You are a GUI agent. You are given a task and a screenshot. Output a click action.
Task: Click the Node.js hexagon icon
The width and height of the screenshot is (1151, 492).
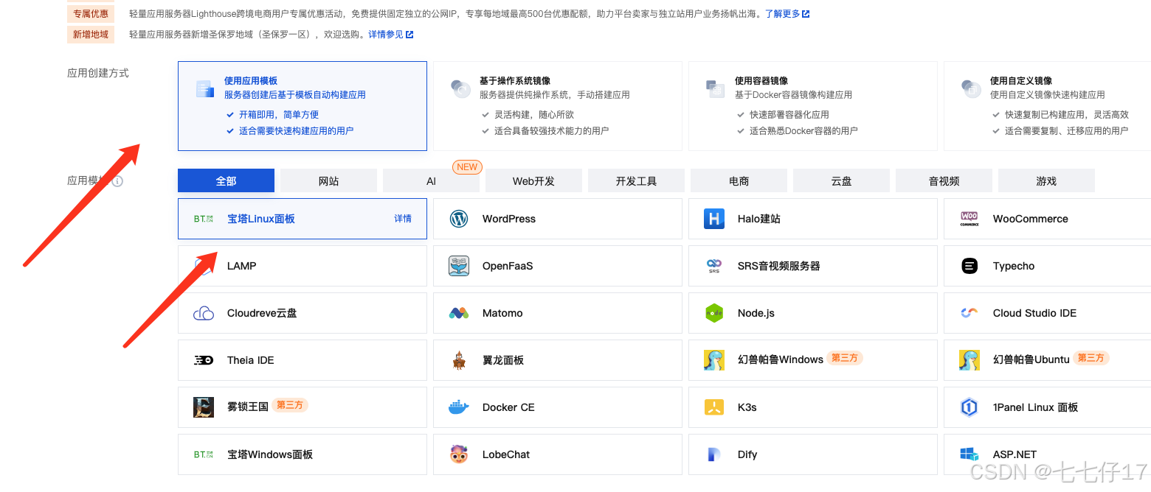(x=714, y=313)
